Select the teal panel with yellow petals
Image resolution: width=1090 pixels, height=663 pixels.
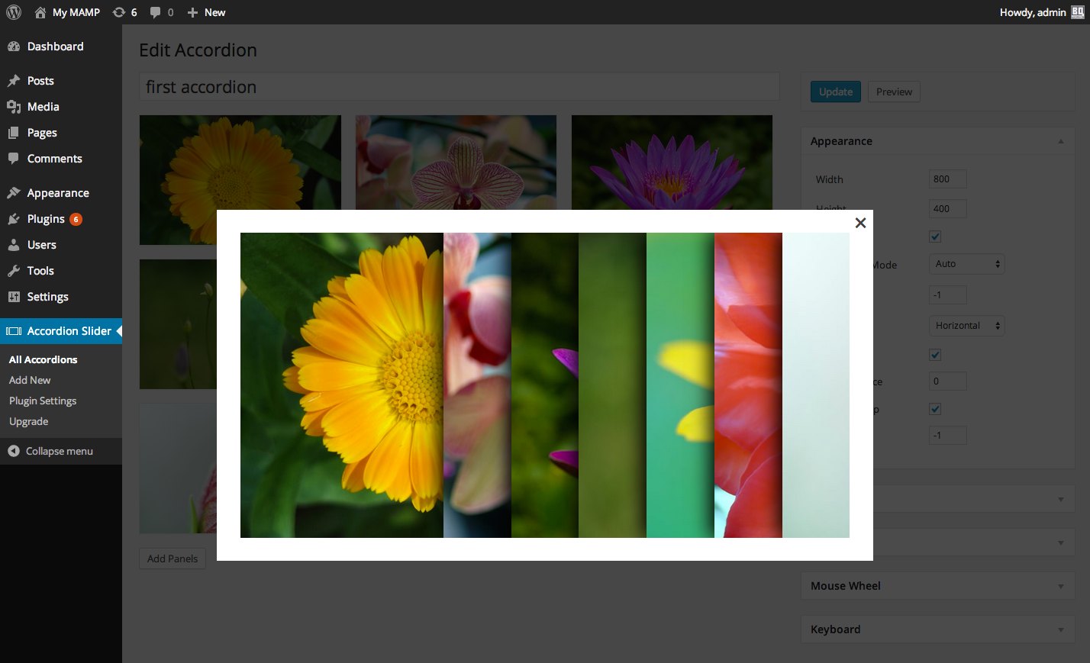[680, 385]
